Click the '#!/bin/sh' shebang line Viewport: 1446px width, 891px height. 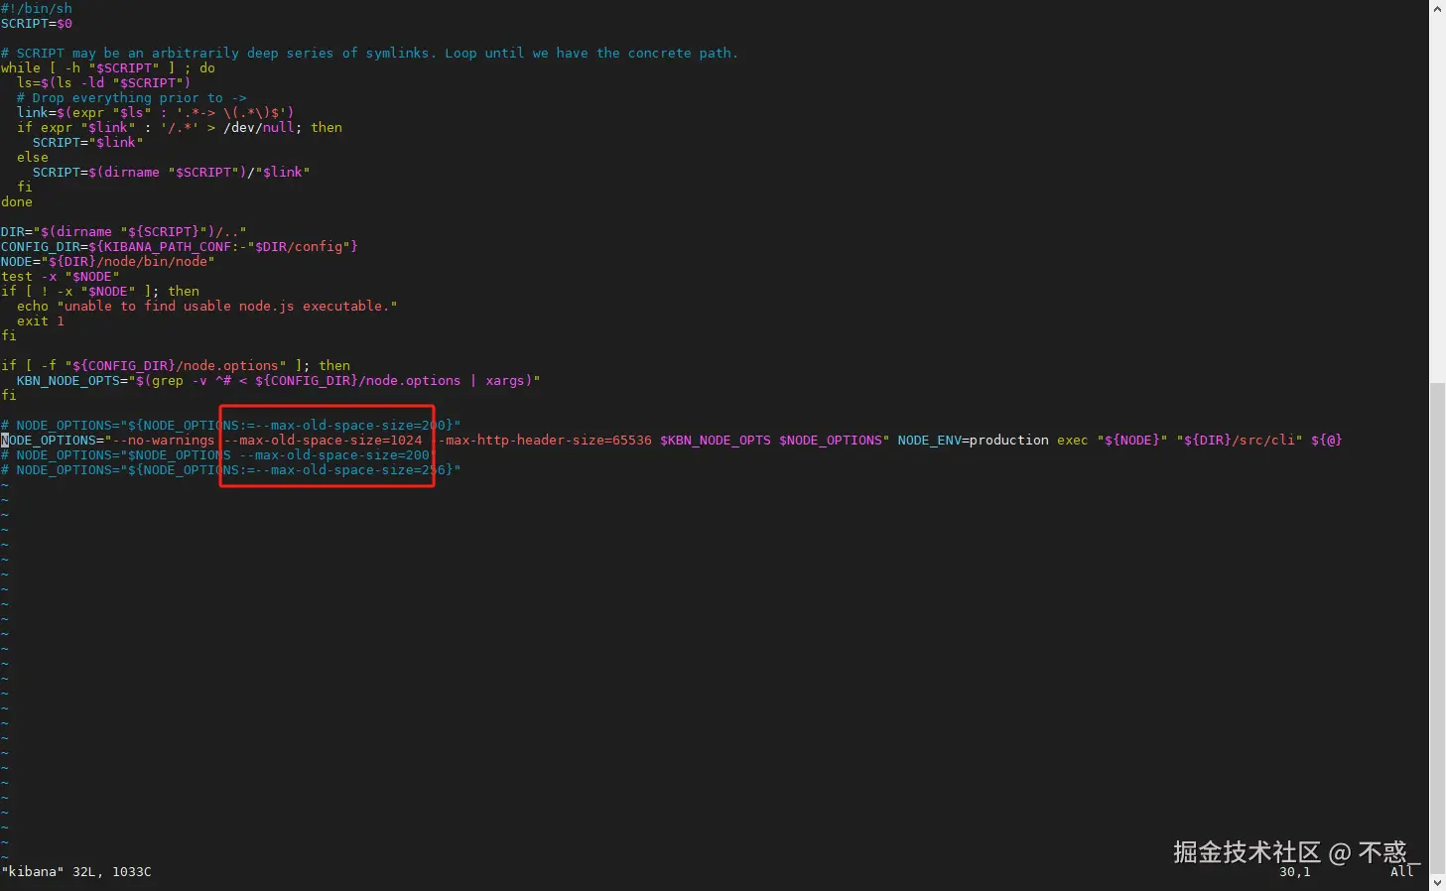click(x=37, y=8)
